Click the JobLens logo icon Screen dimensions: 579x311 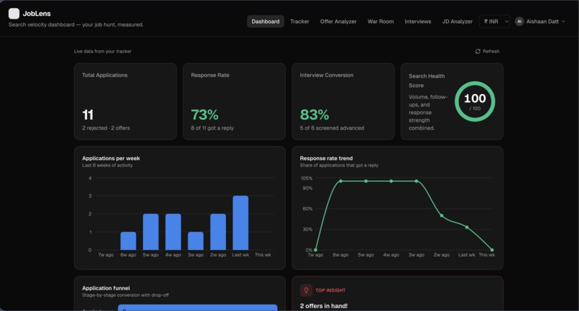[x=14, y=14]
